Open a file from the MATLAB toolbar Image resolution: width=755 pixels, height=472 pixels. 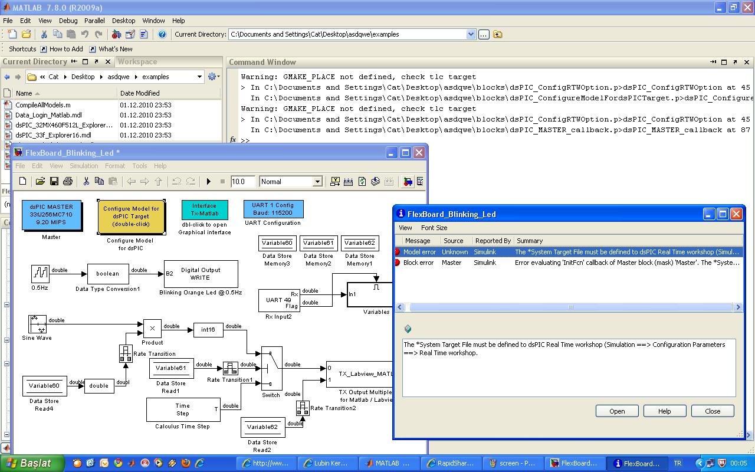[x=26, y=34]
